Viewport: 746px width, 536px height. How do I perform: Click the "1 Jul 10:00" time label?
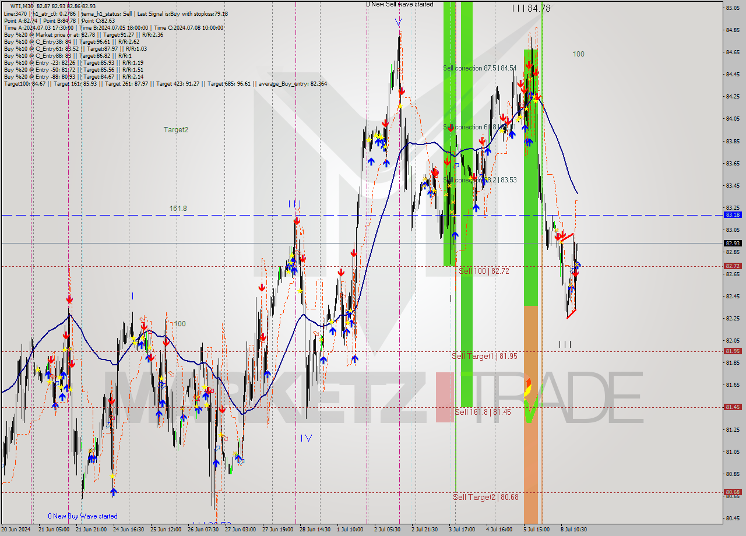click(350, 530)
